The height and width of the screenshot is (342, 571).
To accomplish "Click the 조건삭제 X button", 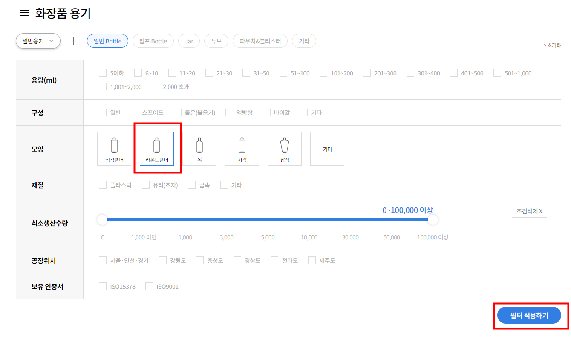I will (x=529, y=211).
